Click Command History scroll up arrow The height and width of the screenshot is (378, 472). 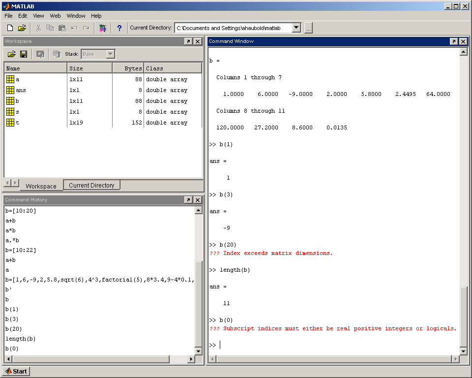[x=198, y=210]
